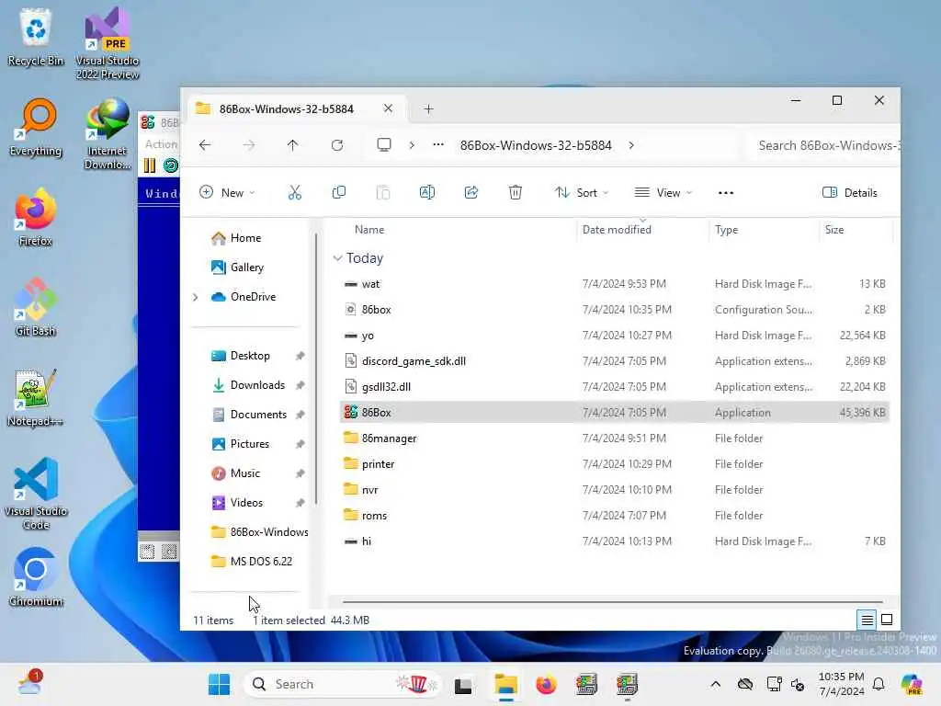Select the Git Bash desktop shortcut

[36, 307]
